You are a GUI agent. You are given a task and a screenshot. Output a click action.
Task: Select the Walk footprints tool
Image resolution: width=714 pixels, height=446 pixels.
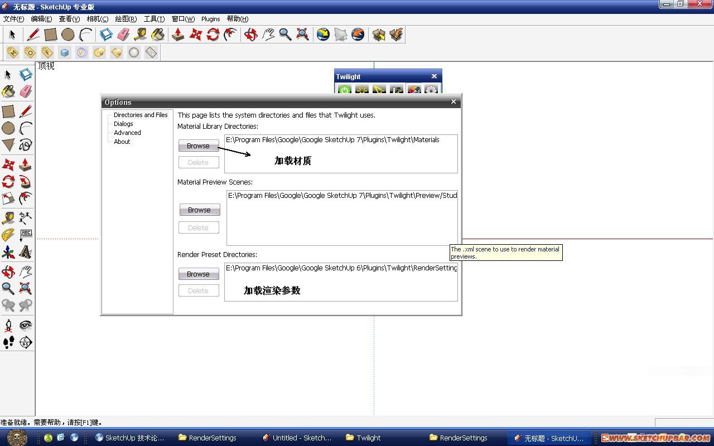[x=8, y=342]
